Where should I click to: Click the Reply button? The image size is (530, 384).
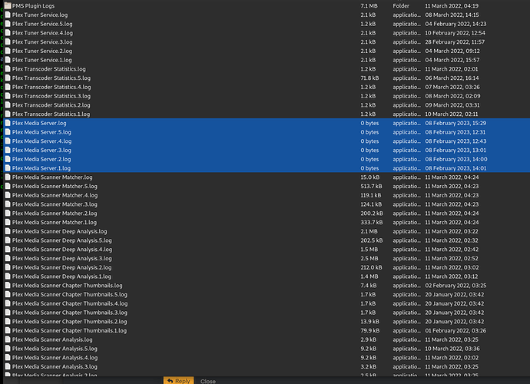(178, 381)
